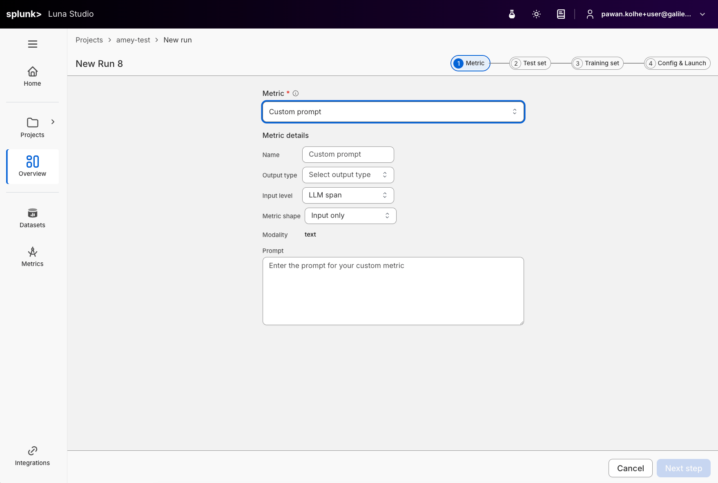
Task: Click the Prompt text area
Action: 393,291
